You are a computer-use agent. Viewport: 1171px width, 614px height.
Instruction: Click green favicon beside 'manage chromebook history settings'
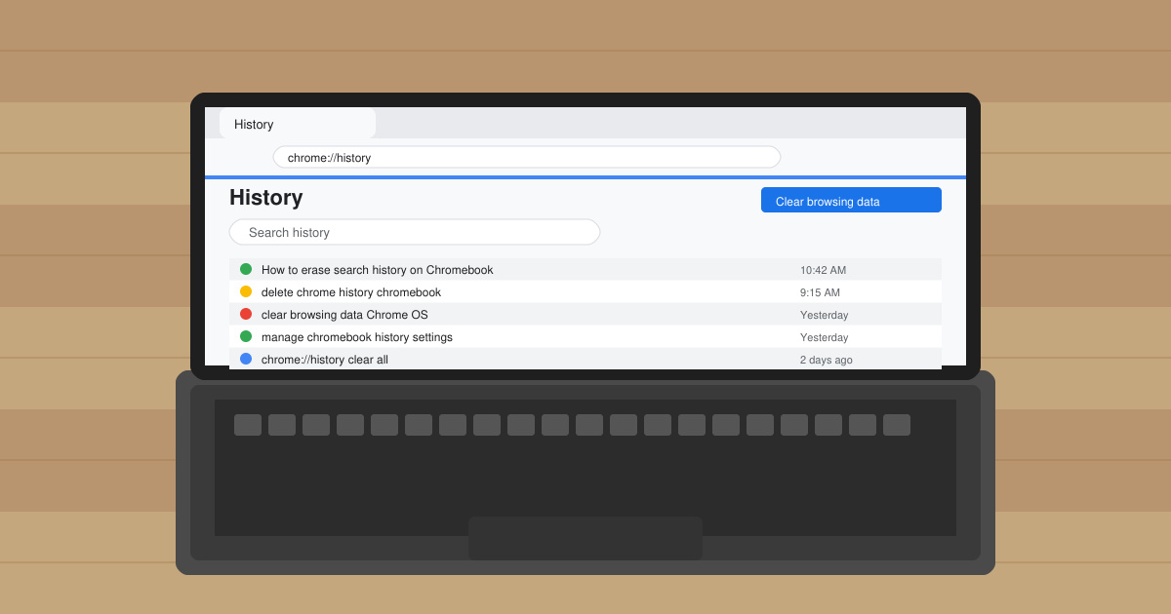point(246,336)
